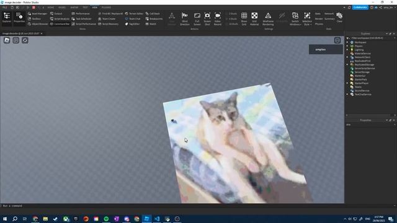Screen dimensions: 397x223
Task: Expand the NetworkClient tree node
Action: click(347, 57)
